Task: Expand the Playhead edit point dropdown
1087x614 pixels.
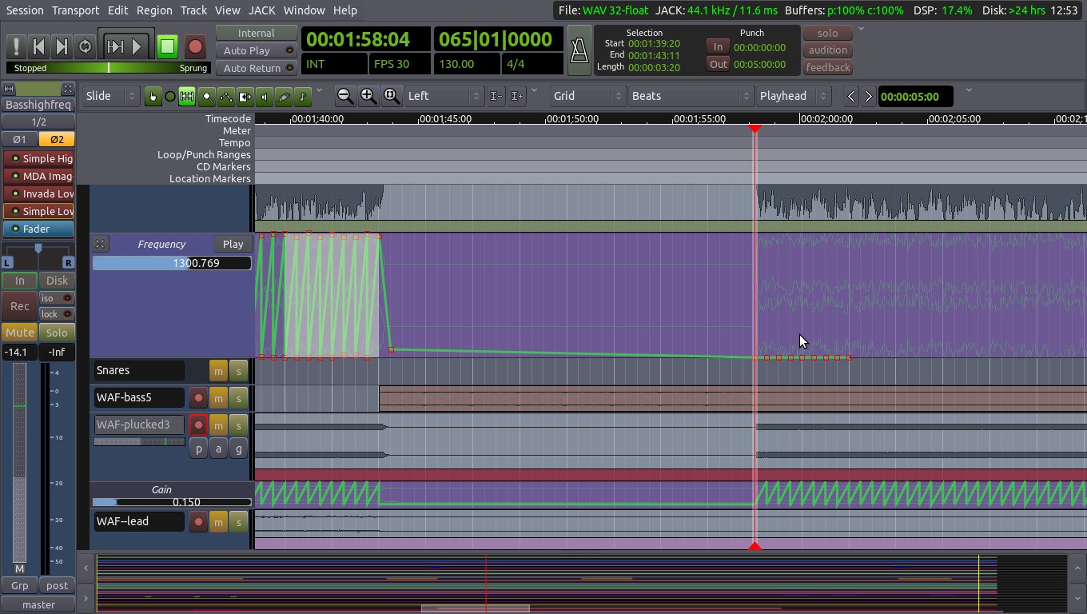Action: (x=793, y=96)
